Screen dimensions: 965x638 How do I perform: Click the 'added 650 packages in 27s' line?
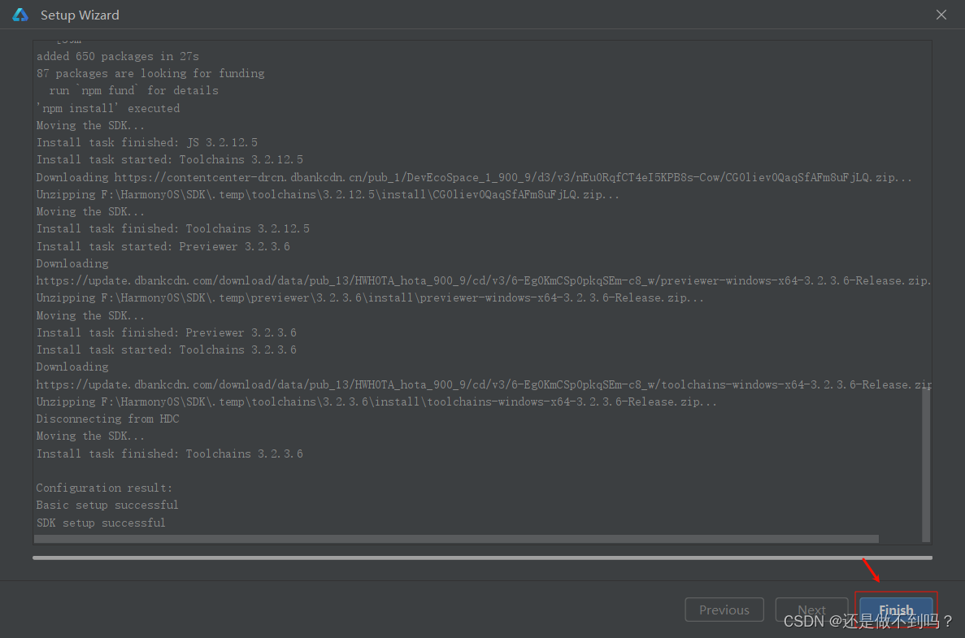pyautogui.click(x=118, y=56)
